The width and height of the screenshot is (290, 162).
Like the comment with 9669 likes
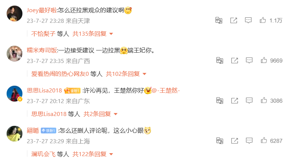[x=264, y=60]
